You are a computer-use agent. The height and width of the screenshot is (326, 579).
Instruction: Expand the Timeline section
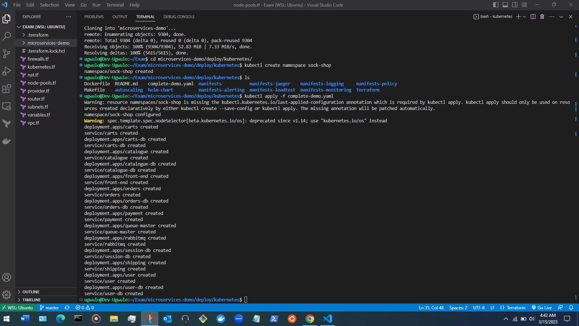coord(46,300)
